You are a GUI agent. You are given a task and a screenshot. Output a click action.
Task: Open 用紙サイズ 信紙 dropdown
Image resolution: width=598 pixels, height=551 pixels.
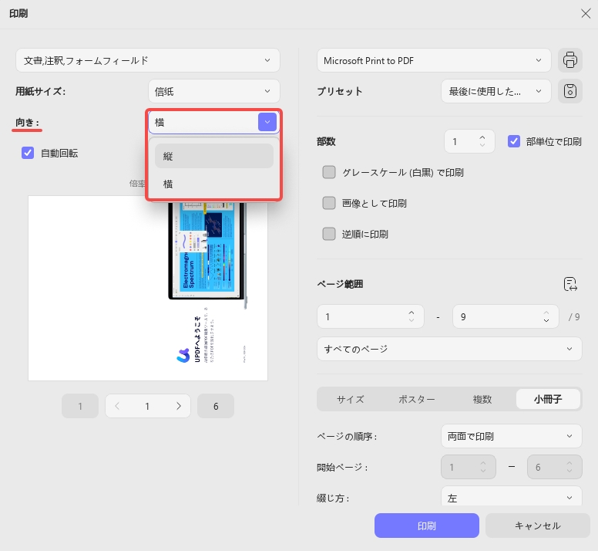coord(214,91)
